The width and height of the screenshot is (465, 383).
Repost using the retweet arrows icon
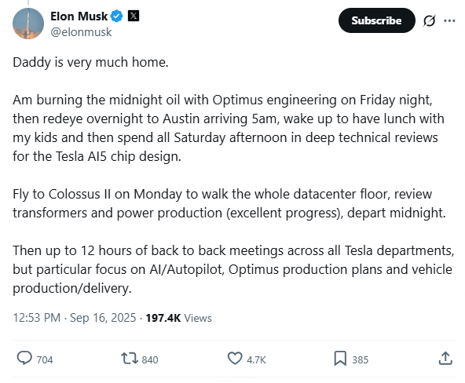coord(130,358)
